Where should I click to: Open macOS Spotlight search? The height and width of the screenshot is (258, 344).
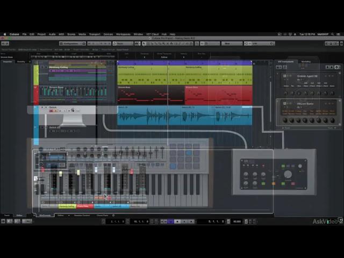click(333, 34)
